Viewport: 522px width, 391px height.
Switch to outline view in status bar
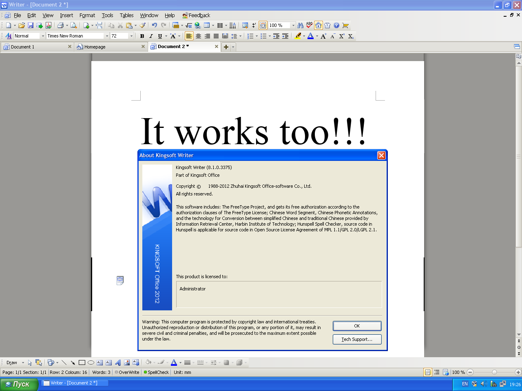pyautogui.click(x=437, y=372)
